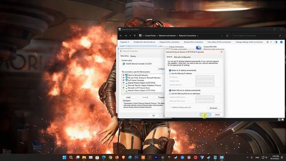Close the IPv4 Properties dialog

coord(222,52)
